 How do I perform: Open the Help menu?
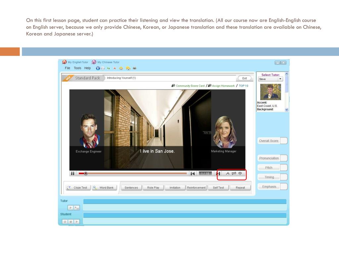point(87,68)
